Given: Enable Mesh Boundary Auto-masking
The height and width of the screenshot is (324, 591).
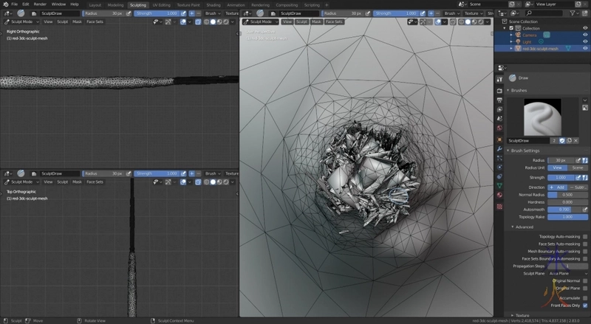Looking at the screenshot, I should (x=585, y=251).
